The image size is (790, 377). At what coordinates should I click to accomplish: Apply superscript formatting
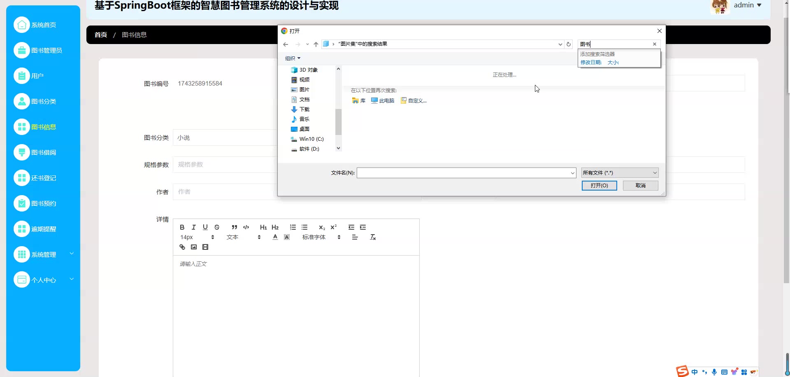point(334,227)
